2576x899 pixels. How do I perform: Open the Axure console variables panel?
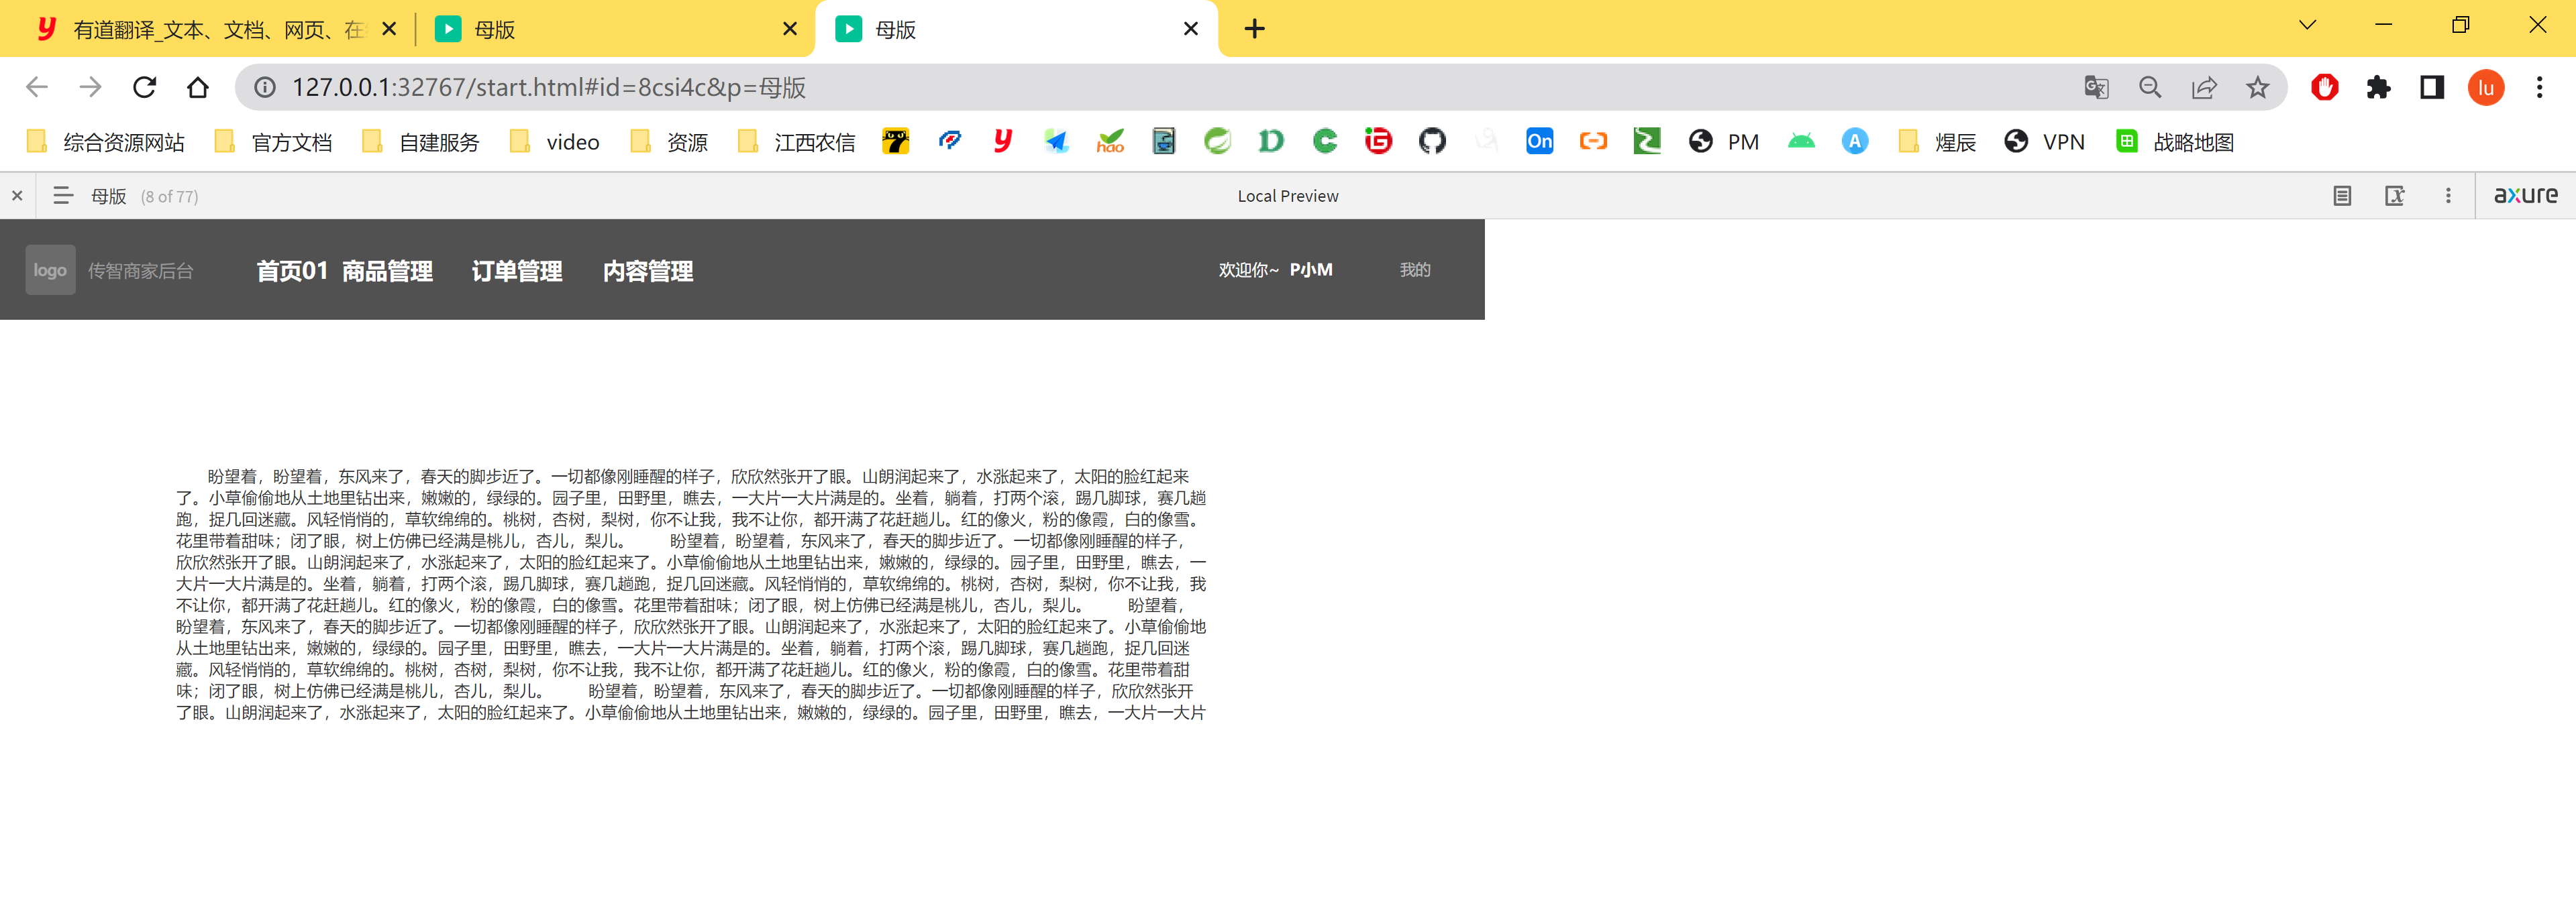point(2395,196)
